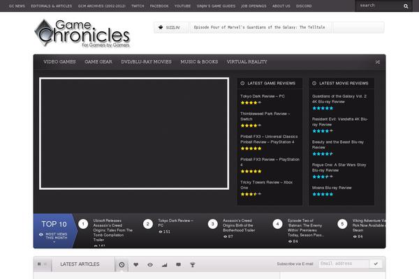The width and height of the screenshot is (419, 279).
Task: Click the Sizzlin' fire icon
Action: (x=161, y=27)
